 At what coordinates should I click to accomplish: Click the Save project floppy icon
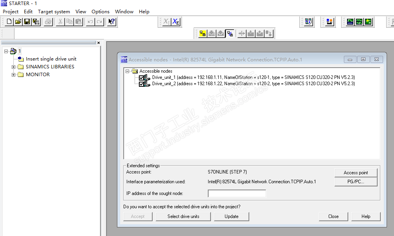click(27, 21)
